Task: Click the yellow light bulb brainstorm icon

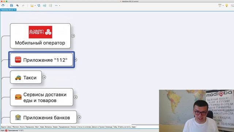Action: tap(227, 5)
